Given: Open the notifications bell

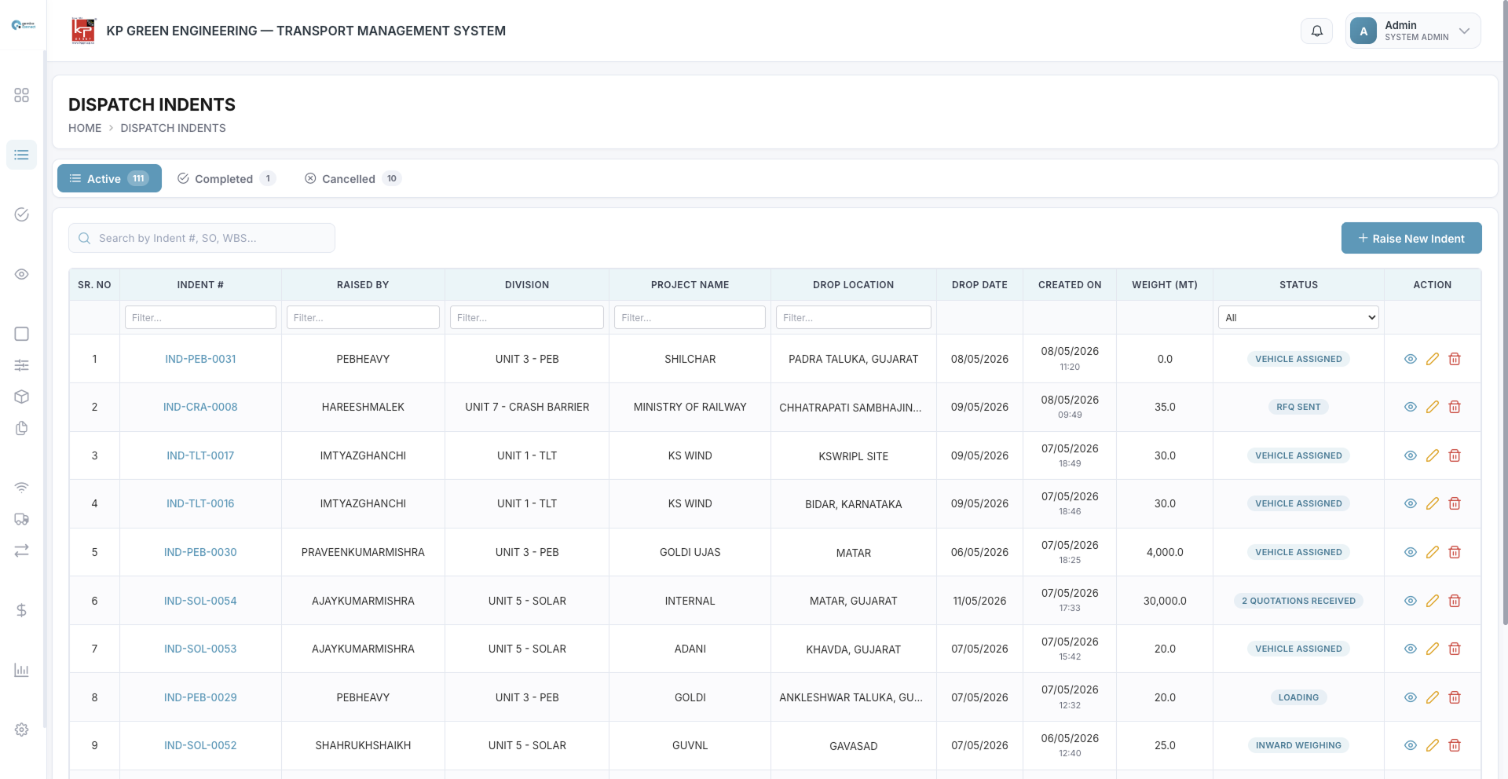Looking at the screenshot, I should coord(1317,31).
